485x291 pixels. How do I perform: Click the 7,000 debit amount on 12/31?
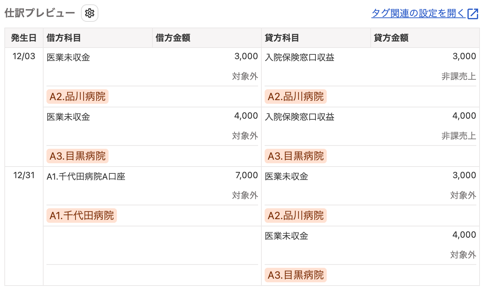coord(246,176)
